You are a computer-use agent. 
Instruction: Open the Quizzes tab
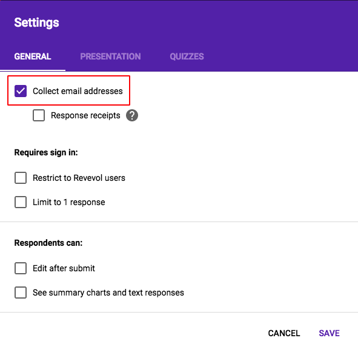click(187, 56)
